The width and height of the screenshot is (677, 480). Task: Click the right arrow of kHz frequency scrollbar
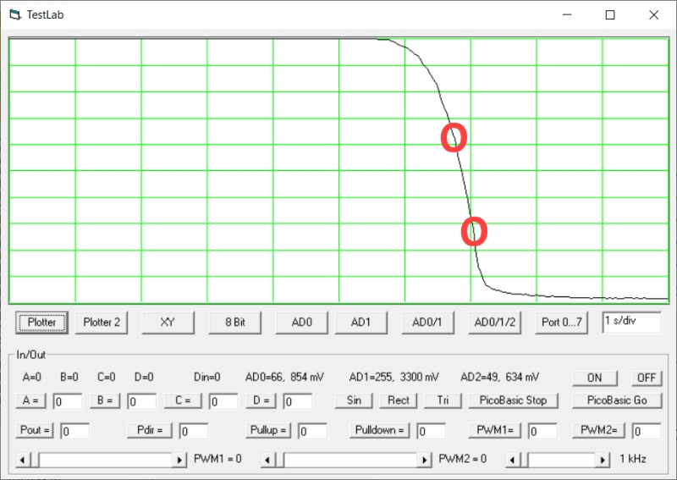click(603, 459)
